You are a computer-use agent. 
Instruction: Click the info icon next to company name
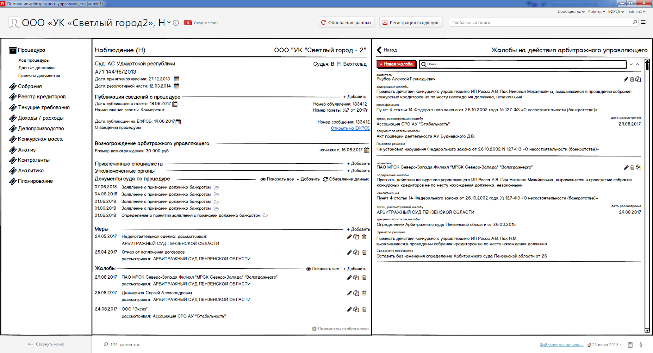point(176,23)
